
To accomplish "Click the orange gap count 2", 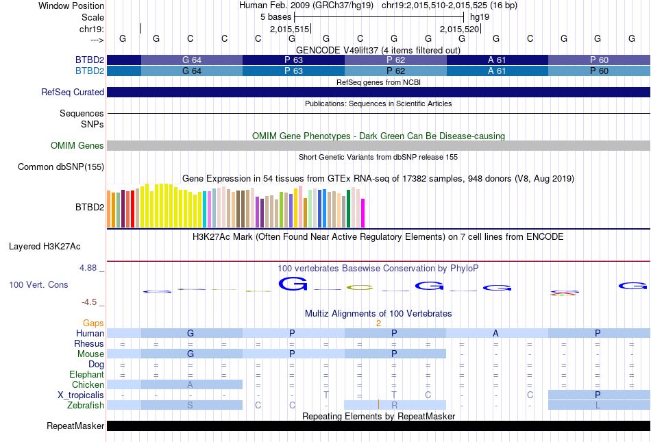I will [379, 323].
